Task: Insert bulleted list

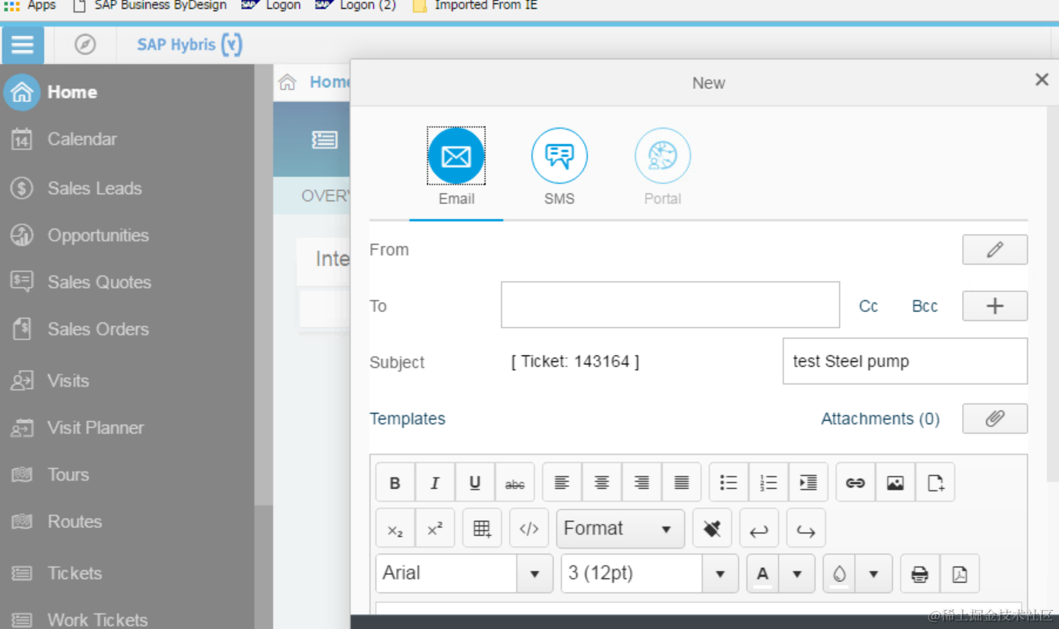Action: [729, 483]
